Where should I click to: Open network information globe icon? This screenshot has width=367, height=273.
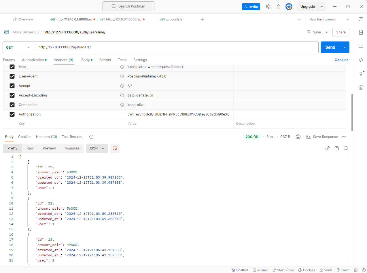(x=298, y=137)
